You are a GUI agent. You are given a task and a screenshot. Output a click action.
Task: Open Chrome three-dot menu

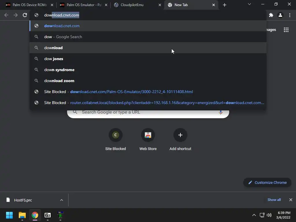[290, 15]
